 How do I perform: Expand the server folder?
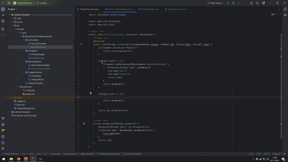coord(12,22)
